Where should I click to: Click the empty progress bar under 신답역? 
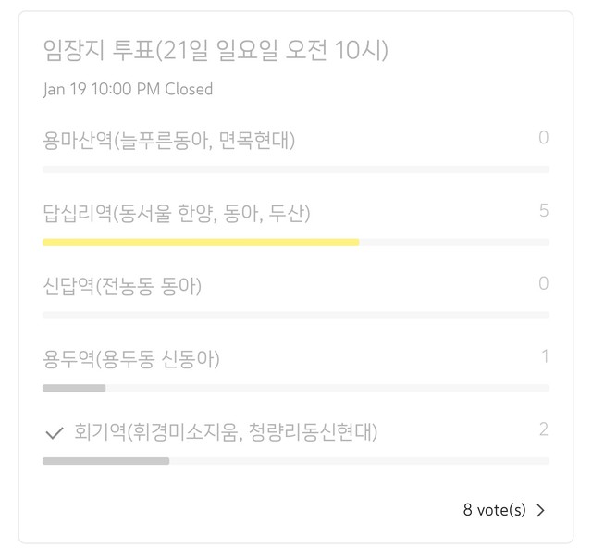coord(296,315)
